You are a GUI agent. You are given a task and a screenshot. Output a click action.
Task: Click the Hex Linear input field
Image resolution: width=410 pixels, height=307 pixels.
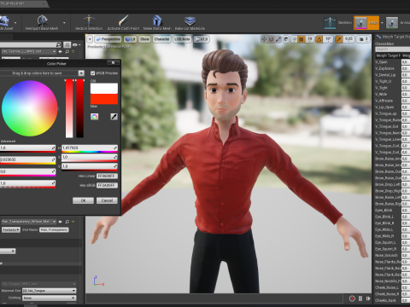(107, 176)
